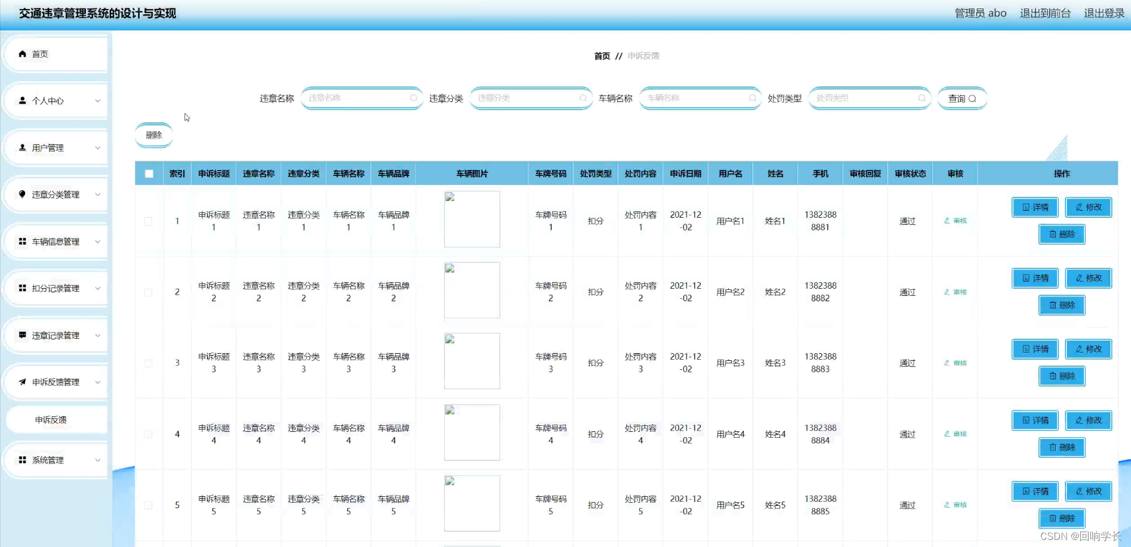Viewport: 1131px width, 547px height.
Task: Check the checkbox for row 1
Action: click(149, 221)
